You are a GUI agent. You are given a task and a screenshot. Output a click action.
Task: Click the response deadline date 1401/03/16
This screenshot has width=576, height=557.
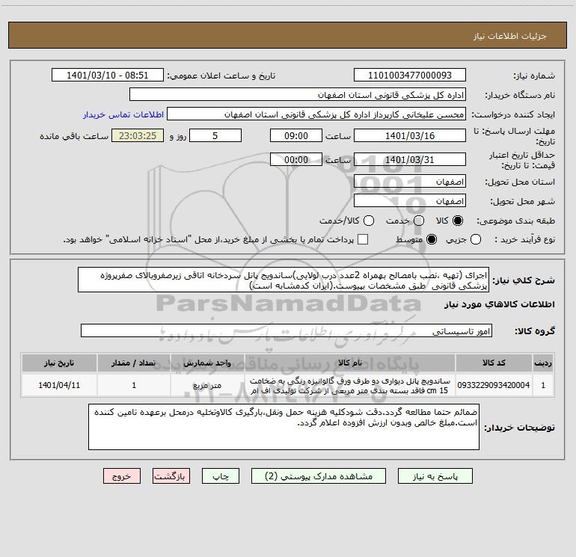[x=410, y=135]
